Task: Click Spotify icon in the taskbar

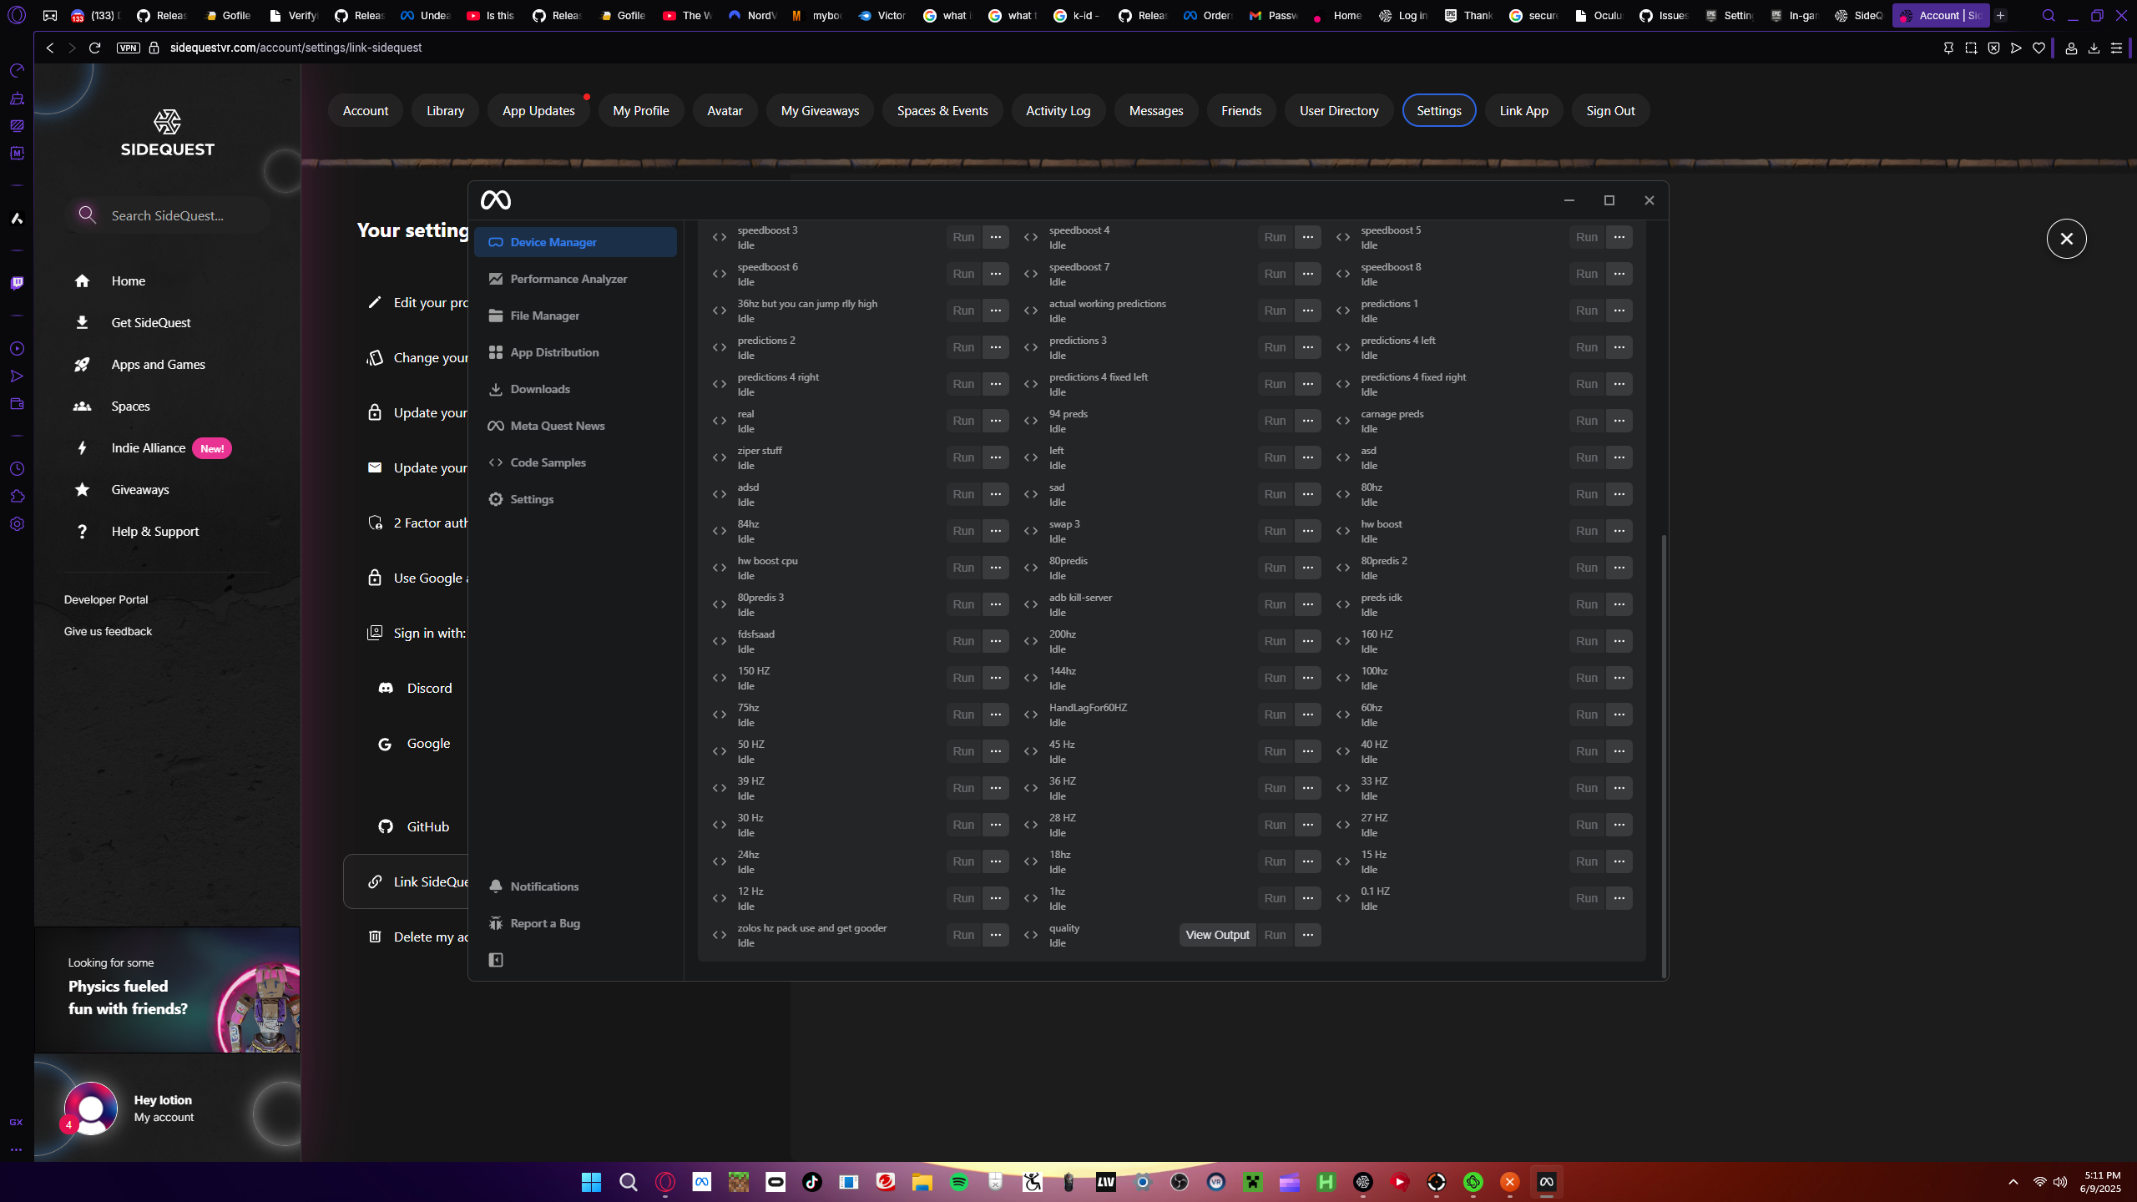Action: tap(959, 1182)
